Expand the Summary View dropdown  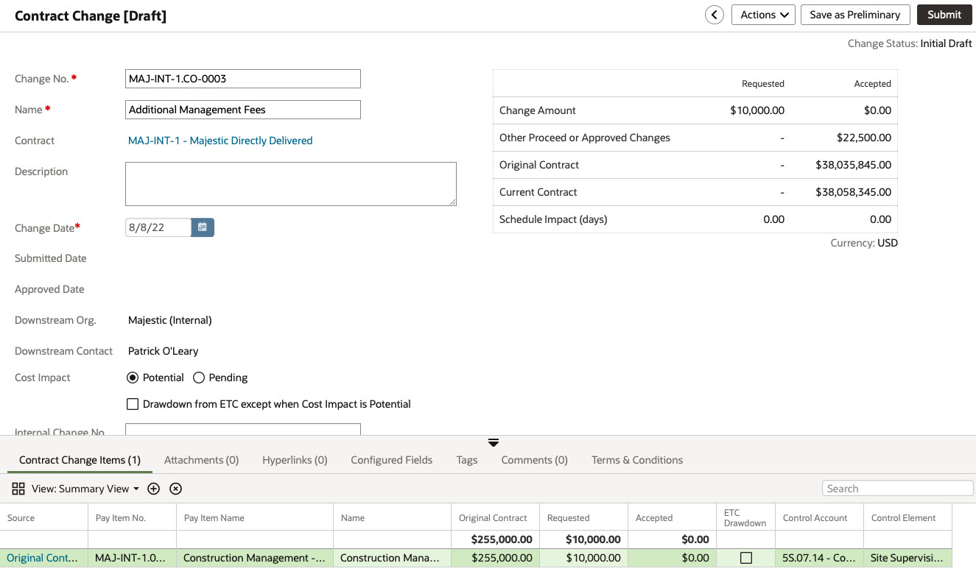pos(85,489)
